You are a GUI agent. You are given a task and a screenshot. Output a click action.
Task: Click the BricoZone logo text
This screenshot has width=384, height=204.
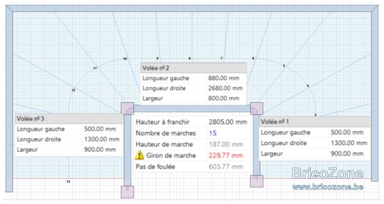tap(328, 173)
